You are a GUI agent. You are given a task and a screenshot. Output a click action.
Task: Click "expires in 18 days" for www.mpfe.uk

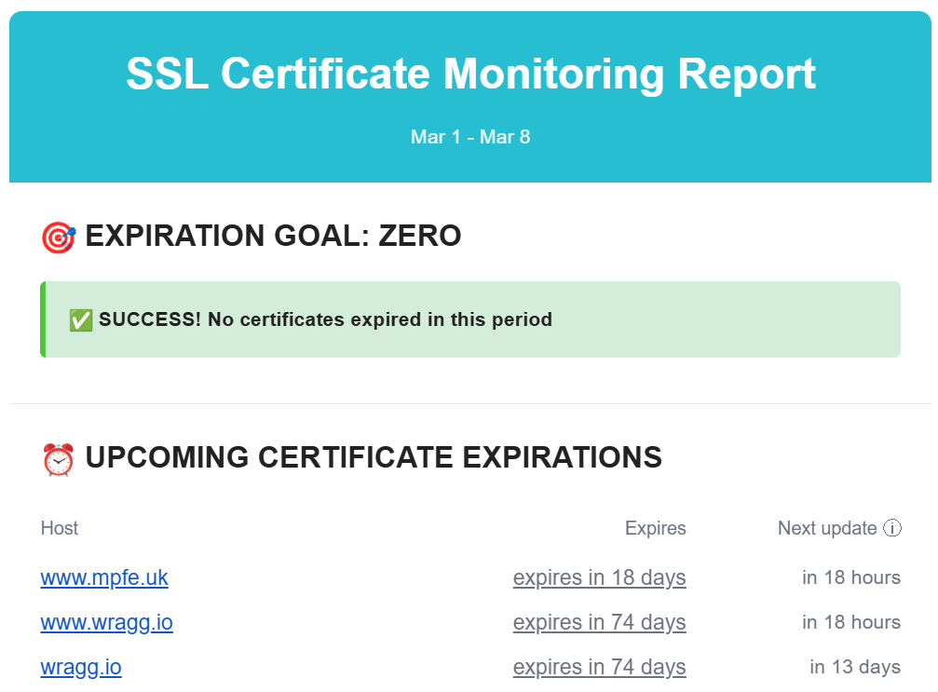[x=599, y=577]
